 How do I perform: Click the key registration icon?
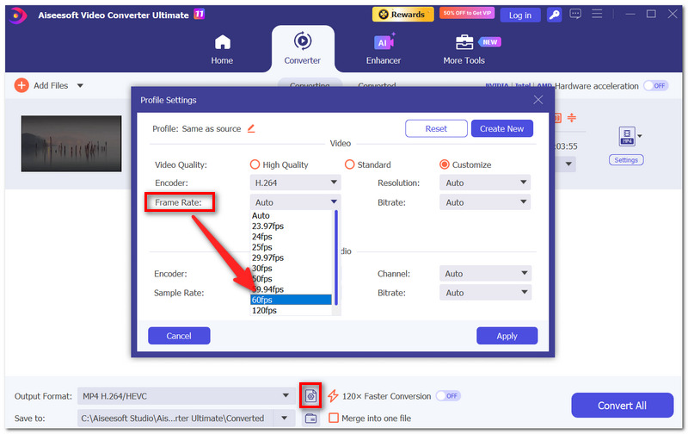pos(554,15)
